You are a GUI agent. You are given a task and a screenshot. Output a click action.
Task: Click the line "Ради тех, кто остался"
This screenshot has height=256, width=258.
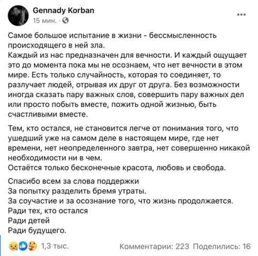coord(48,211)
